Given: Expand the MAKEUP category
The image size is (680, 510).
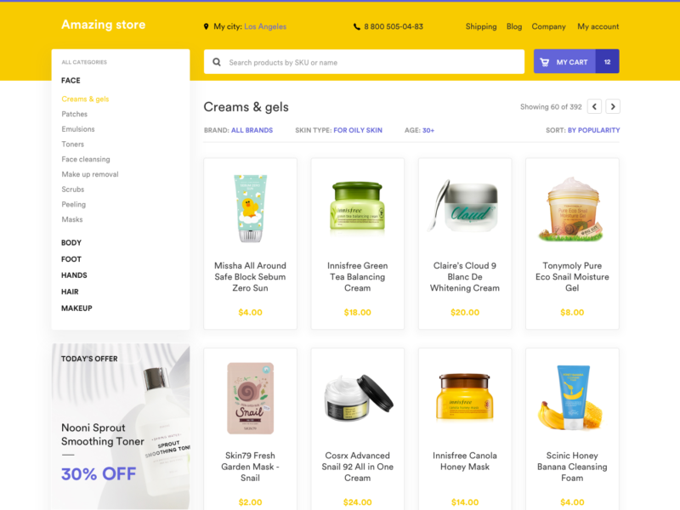Looking at the screenshot, I should [76, 308].
